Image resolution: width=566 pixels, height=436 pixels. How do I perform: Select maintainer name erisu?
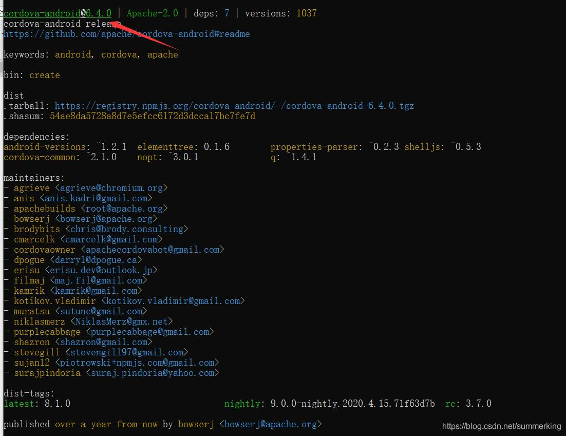point(27,270)
